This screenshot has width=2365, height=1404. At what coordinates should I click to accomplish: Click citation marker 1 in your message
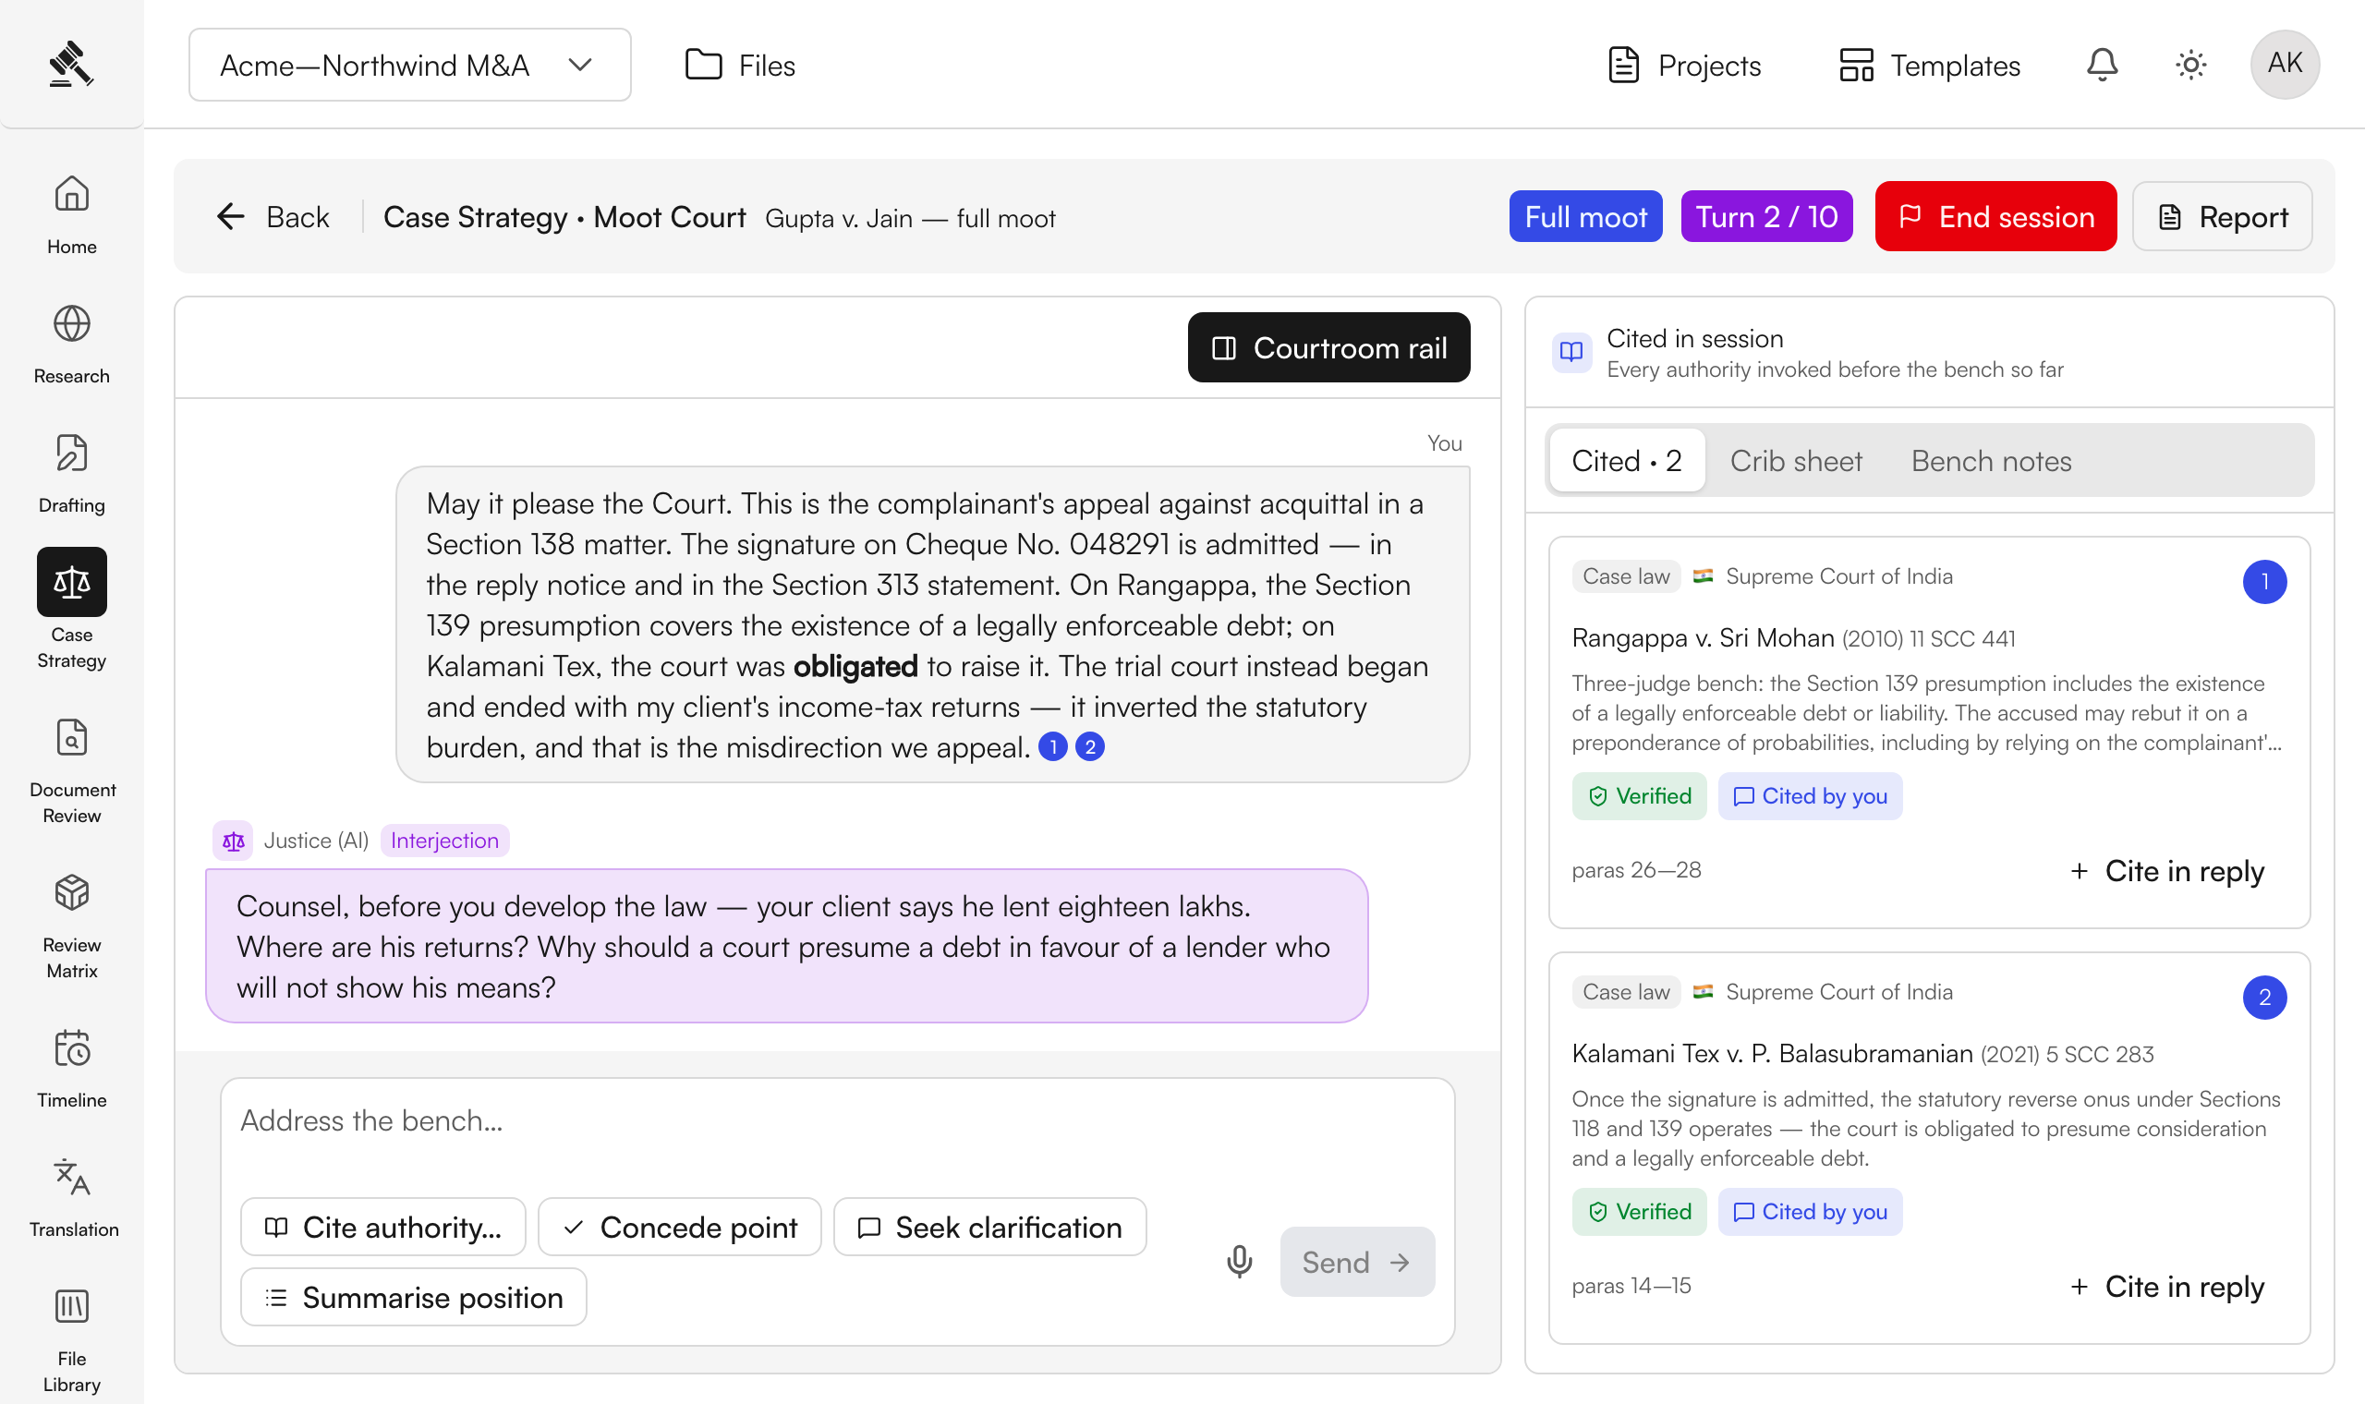(1053, 747)
